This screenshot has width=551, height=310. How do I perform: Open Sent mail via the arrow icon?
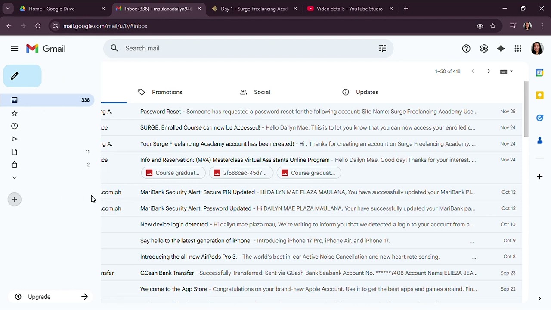click(14, 139)
